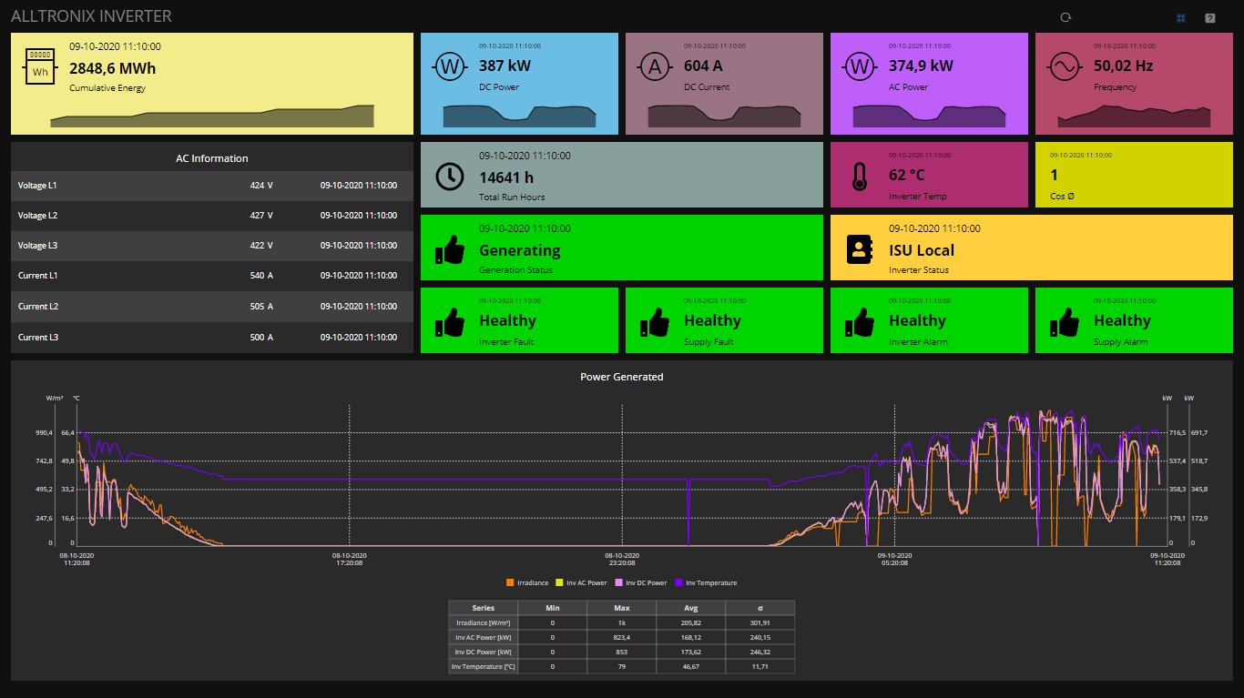Viewport: 1244px width, 698px height.
Task: Click the thermometer icon on Inverter Temp
Action: point(859,176)
